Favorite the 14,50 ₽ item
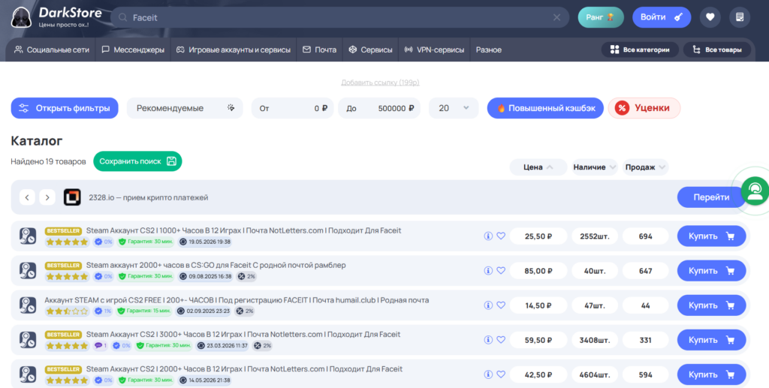 501,305
